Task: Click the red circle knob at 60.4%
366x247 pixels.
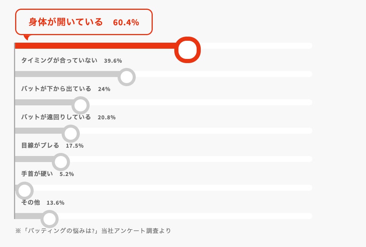Action: coord(187,49)
